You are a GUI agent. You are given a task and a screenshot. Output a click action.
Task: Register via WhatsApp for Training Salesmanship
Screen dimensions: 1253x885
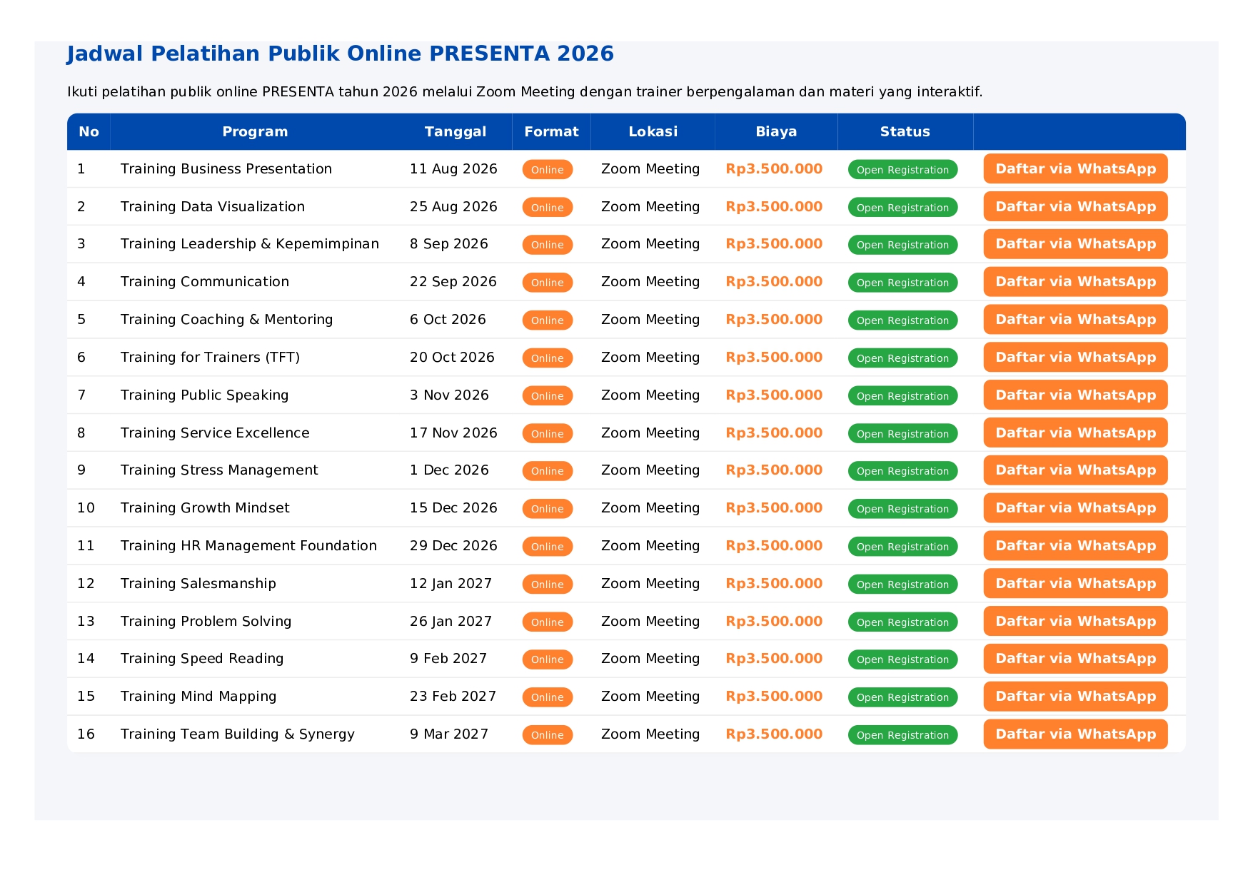1075,584
